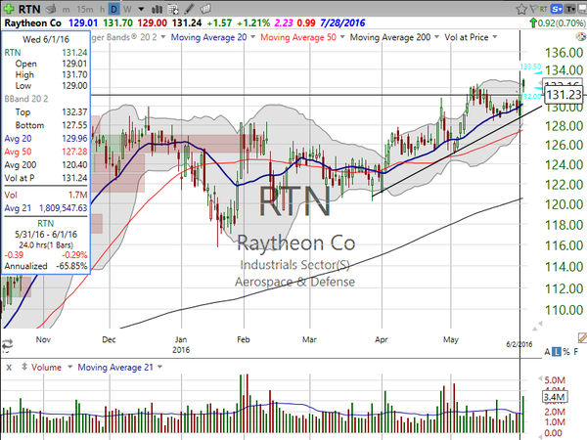Open the gray T dropdown button
This screenshot has height=440, width=587.
pyautogui.click(x=570, y=9)
